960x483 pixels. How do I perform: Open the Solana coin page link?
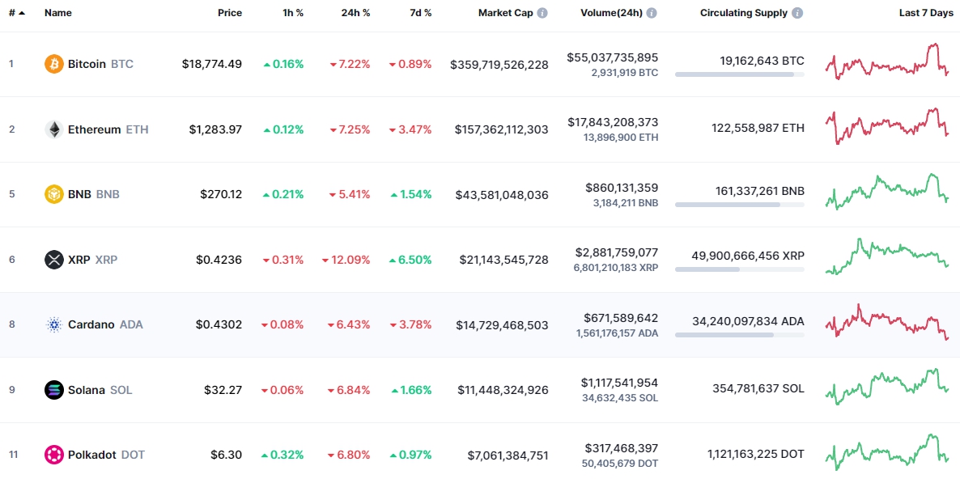coord(100,390)
